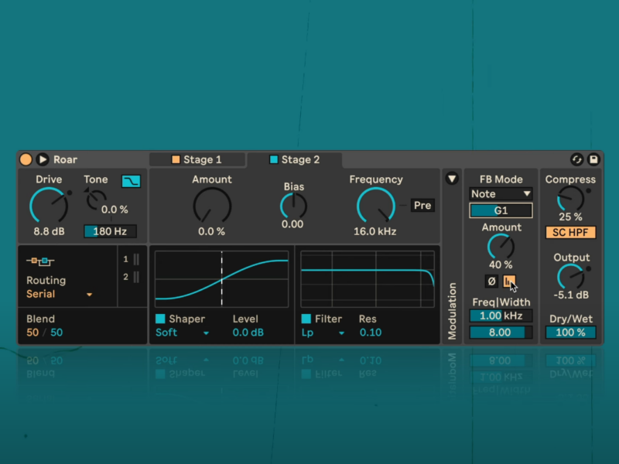Click the G1 note field
The height and width of the screenshot is (464, 619).
(x=501, y=210)
